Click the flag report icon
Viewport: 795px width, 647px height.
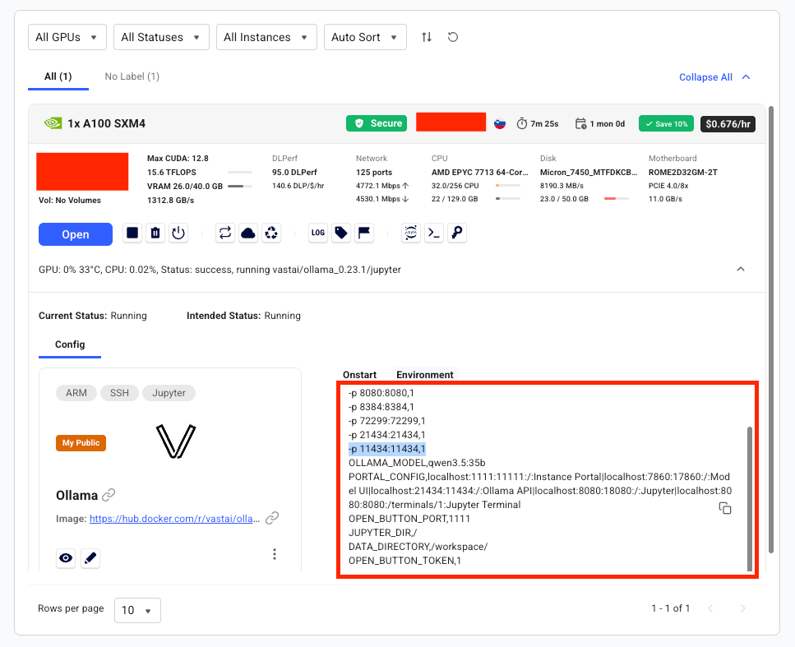[364, 233]
